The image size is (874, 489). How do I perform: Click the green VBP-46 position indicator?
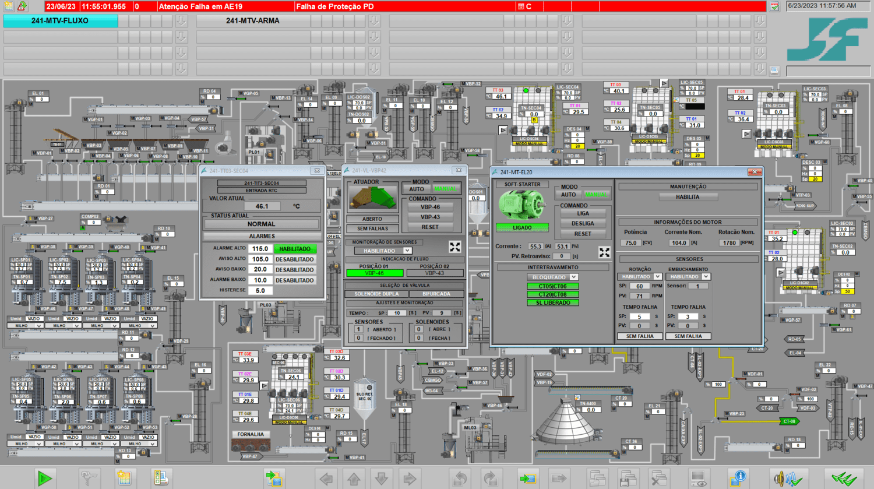click(375, 273)
